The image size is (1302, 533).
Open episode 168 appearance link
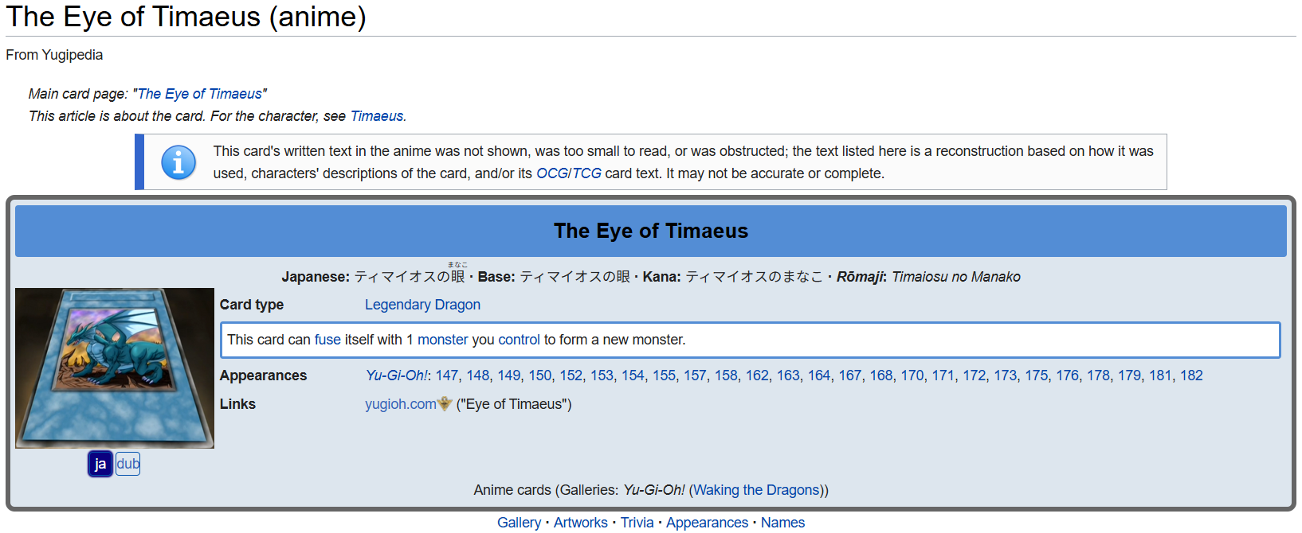pyautogui.click(x=881, y=375)
